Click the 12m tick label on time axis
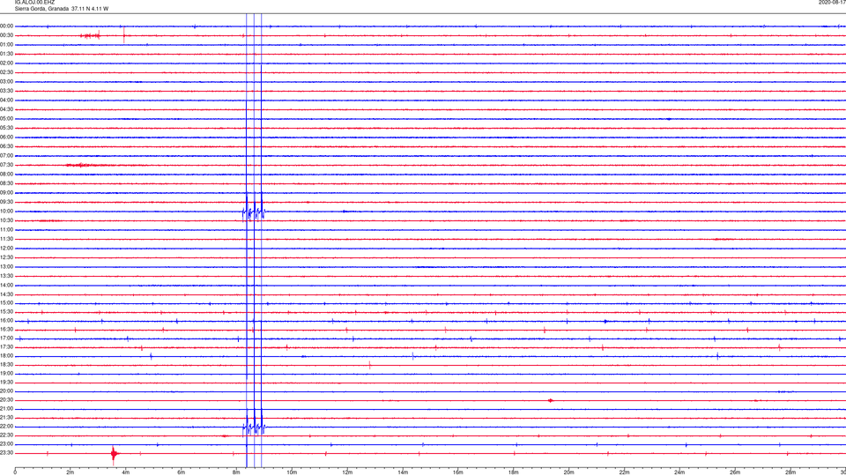Image resolution: width=846 pixels, height=476 pixels. (347, 472)
